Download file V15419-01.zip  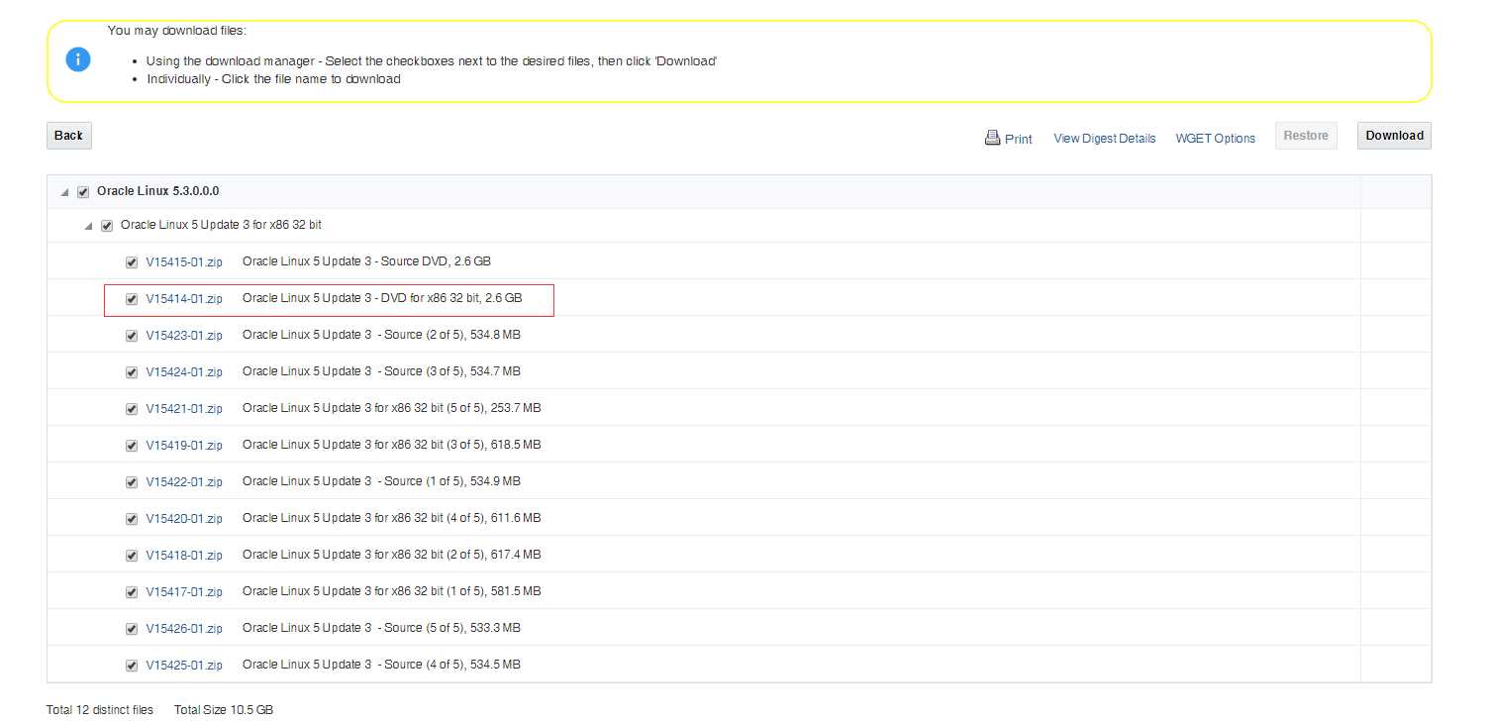point(184,445)
